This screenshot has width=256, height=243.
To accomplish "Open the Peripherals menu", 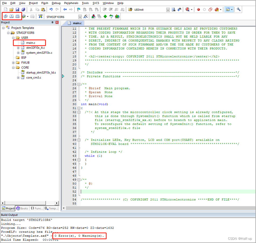I will [71, 3].
